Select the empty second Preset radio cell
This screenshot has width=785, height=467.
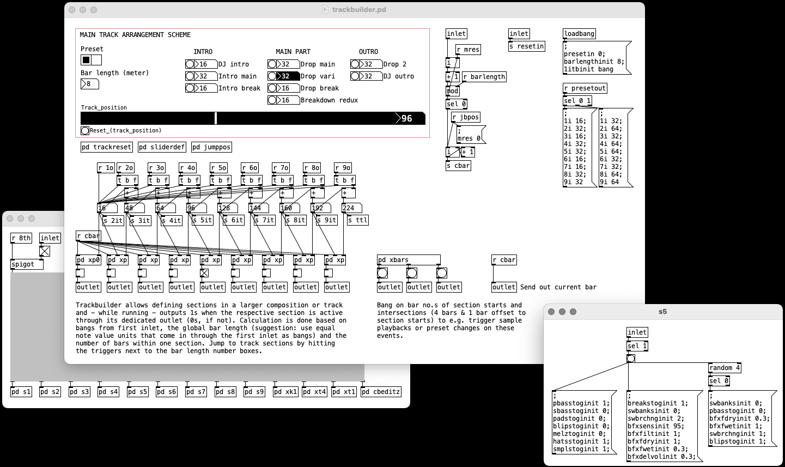(96, 60)
